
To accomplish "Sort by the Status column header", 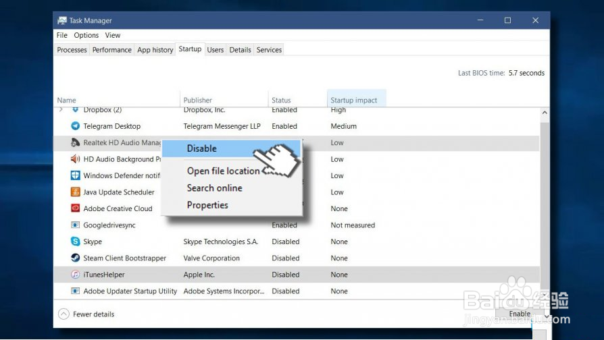I will pos(297,100).
